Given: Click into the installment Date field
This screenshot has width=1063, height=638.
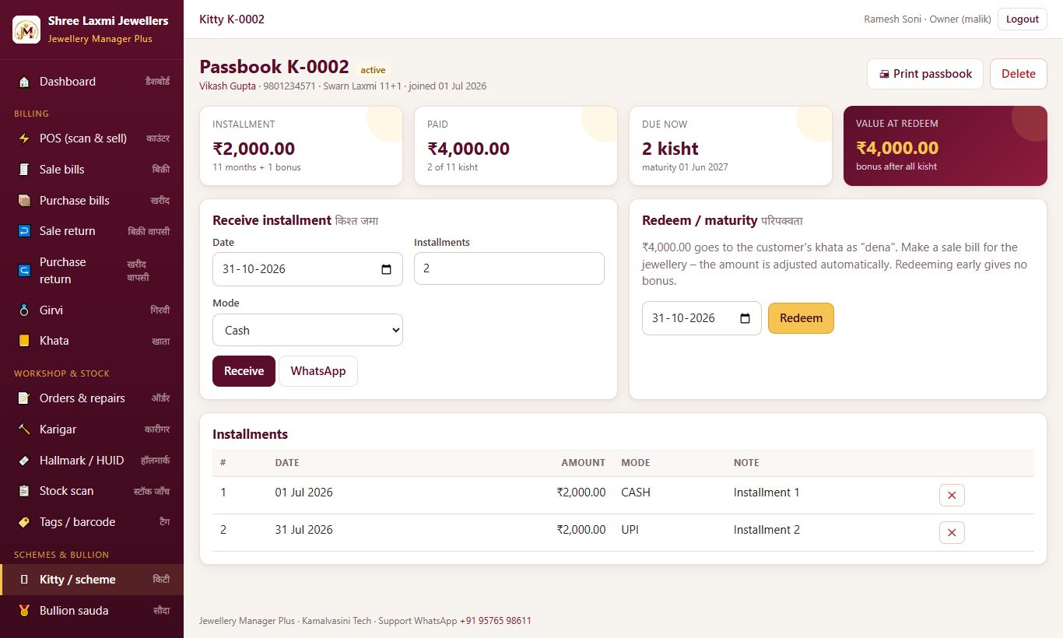Looking at the screenshot, I should [x=307, y=269].
